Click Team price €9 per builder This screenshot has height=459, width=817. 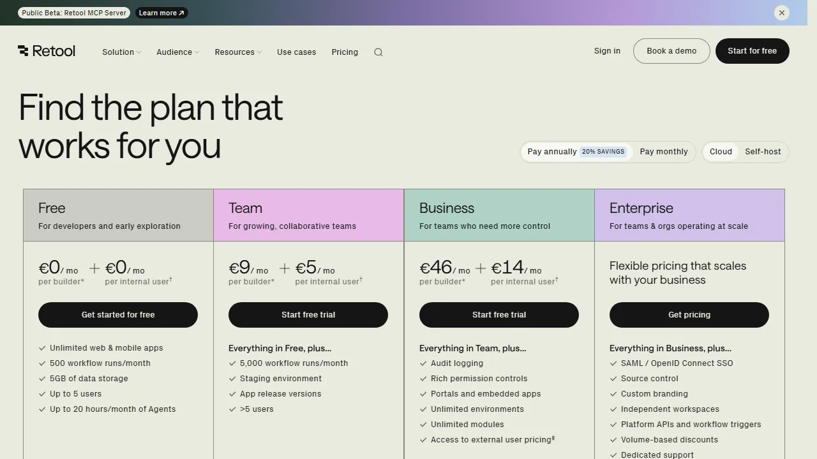pos(251,272)
